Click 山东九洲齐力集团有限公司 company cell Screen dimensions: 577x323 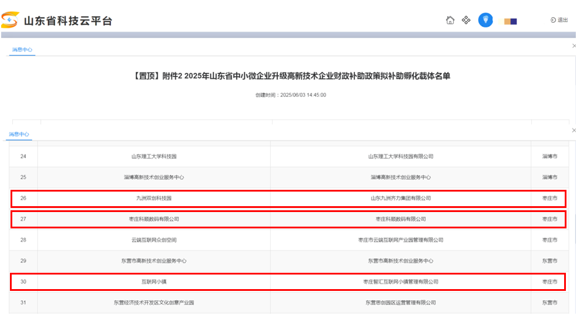coord(400,199)
